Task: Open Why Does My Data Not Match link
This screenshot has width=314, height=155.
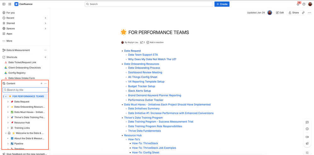Action: click(152, 59)
